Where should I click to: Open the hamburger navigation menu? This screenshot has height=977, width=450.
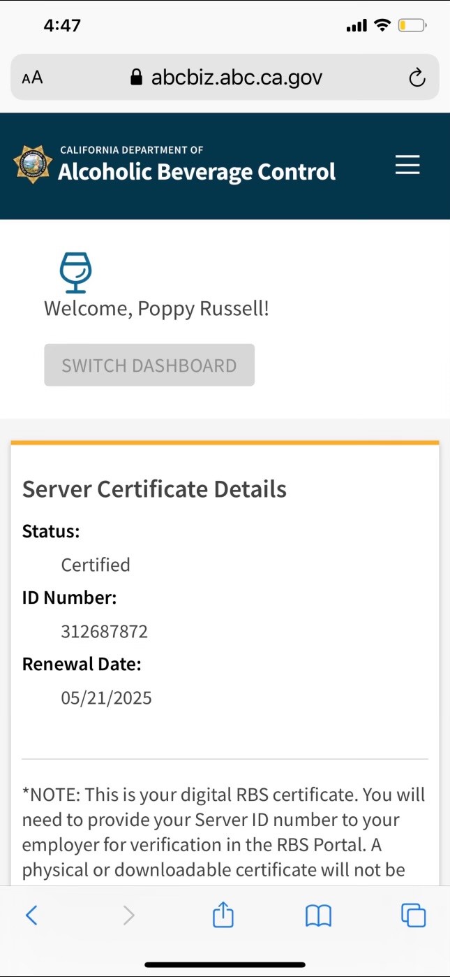point(407,166)
